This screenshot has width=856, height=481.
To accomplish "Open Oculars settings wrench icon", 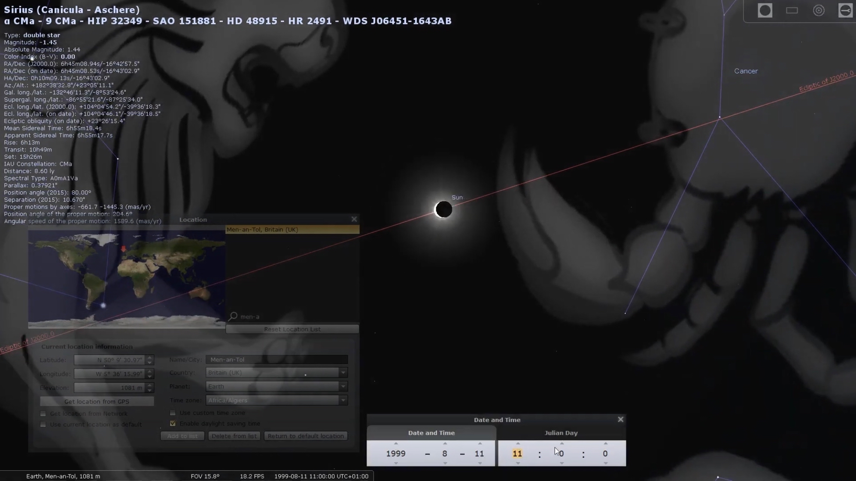I will 845,11.
